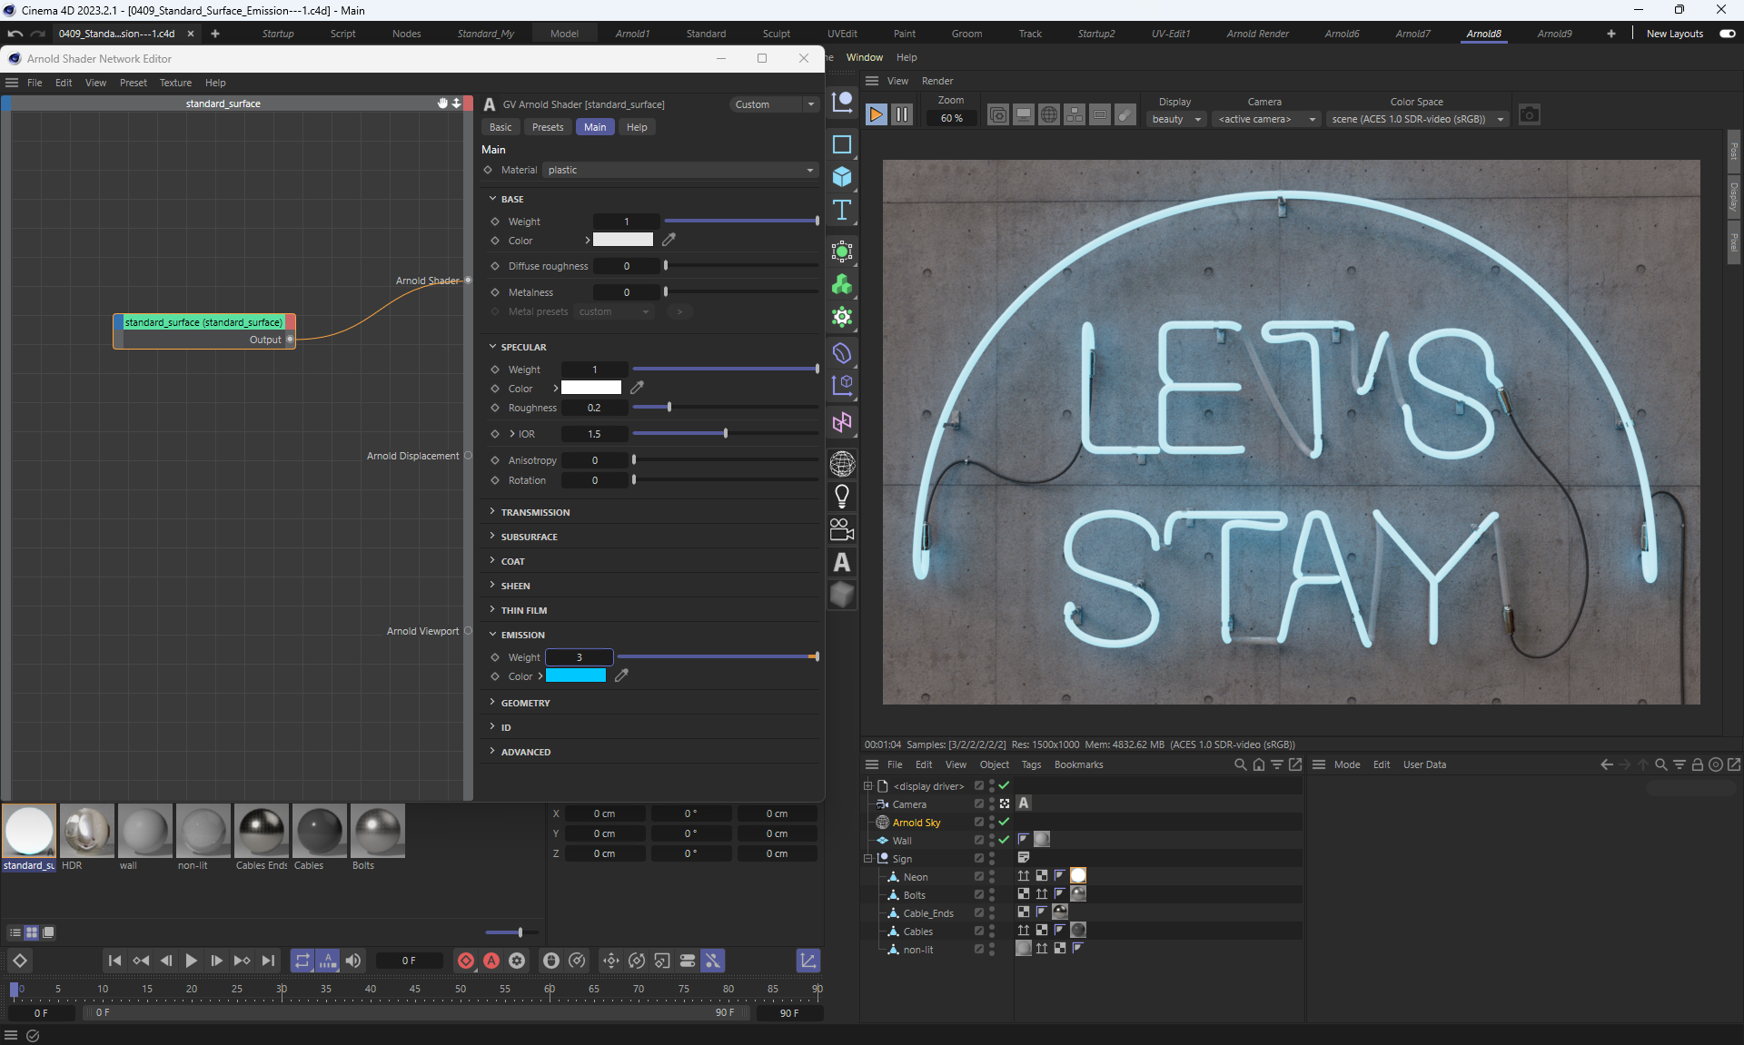1744x1045 pixels.
Task: Click the Arnold 'A' toolbar icon
Action: click(842, 563)
